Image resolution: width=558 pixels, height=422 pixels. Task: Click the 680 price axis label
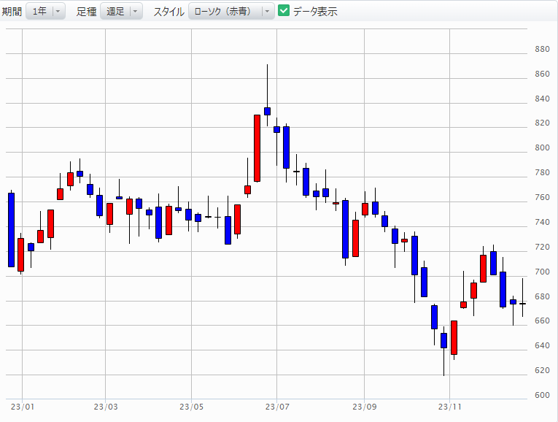(543, 296)
